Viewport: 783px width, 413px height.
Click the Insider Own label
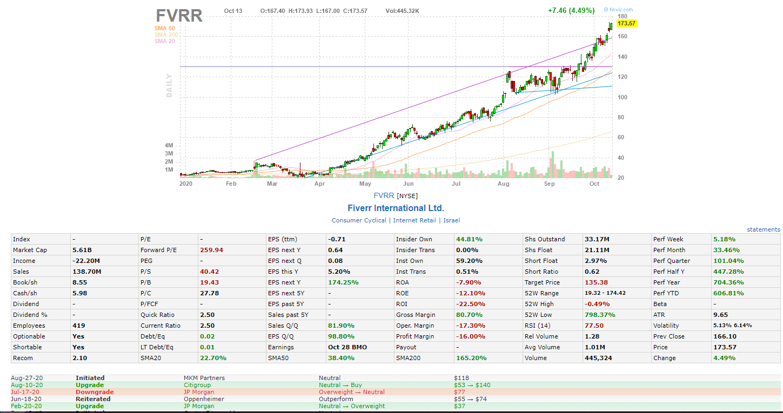point(415,239)
